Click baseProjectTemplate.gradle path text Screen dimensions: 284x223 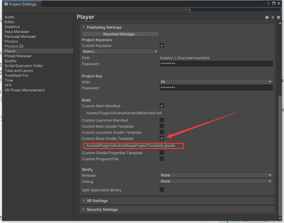point(131,146)
